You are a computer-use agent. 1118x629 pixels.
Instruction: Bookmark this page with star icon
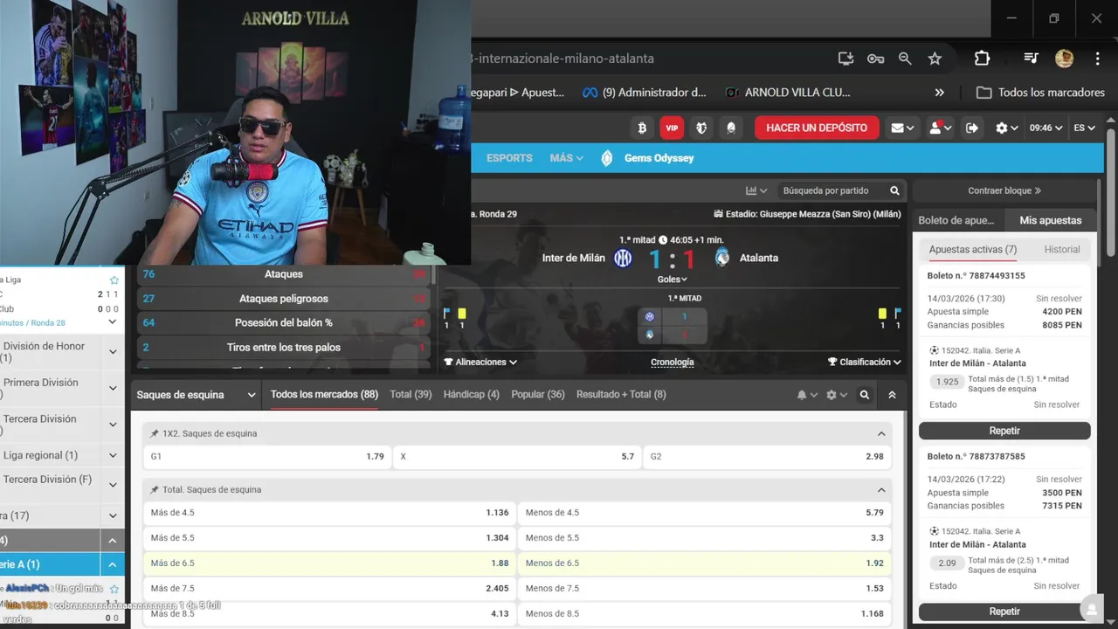[935, 59]
